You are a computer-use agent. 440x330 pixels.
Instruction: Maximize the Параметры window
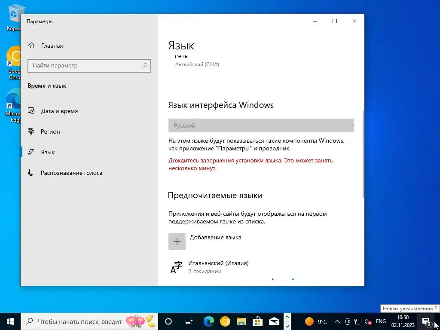click(334, 21)
